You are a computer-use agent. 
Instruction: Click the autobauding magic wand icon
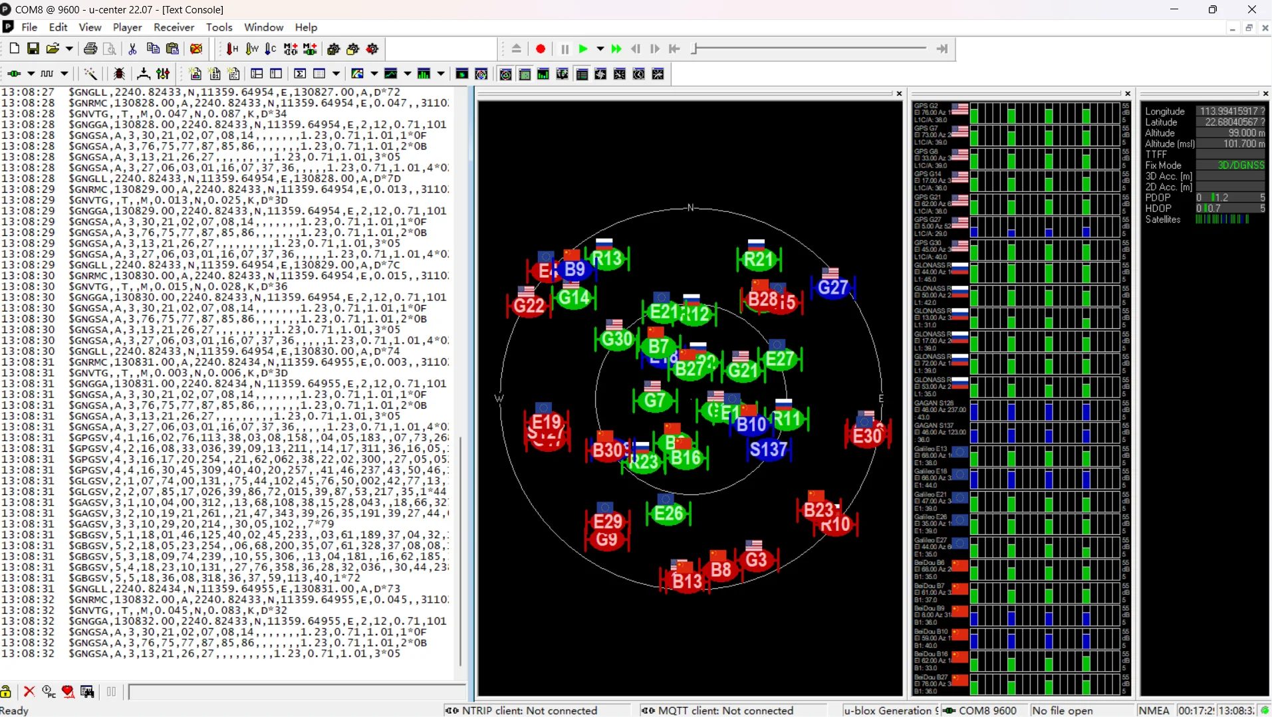(x=90, y=74)
